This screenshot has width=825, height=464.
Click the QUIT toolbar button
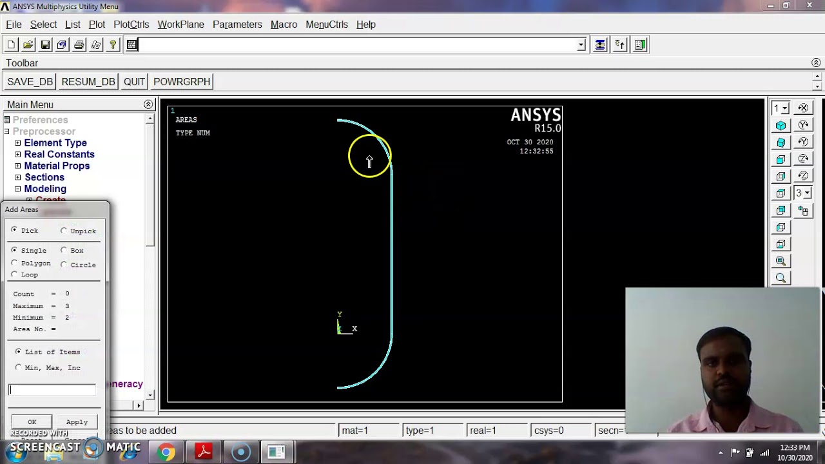point(134,82)
